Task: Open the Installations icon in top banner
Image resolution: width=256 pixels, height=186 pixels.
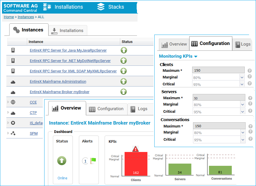Action: point(47,7)
